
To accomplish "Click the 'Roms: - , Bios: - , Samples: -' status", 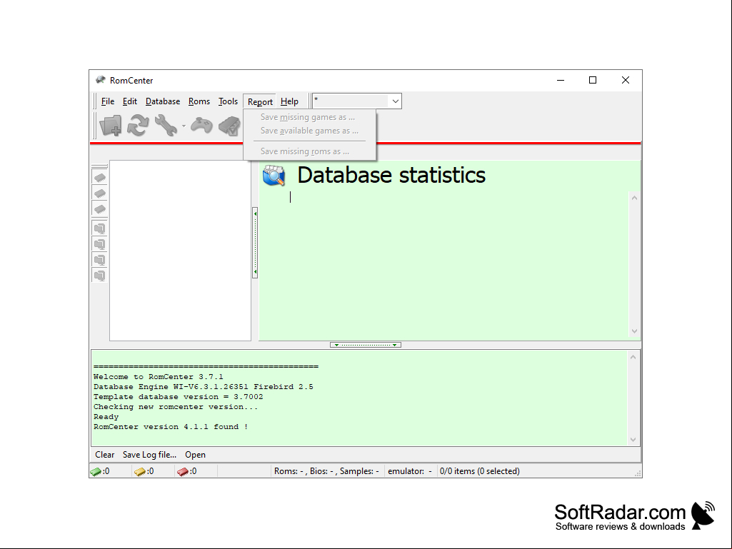I will point(327,471).
